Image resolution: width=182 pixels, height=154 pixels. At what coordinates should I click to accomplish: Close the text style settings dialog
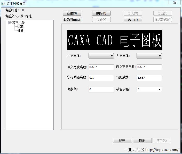(175, 2)
